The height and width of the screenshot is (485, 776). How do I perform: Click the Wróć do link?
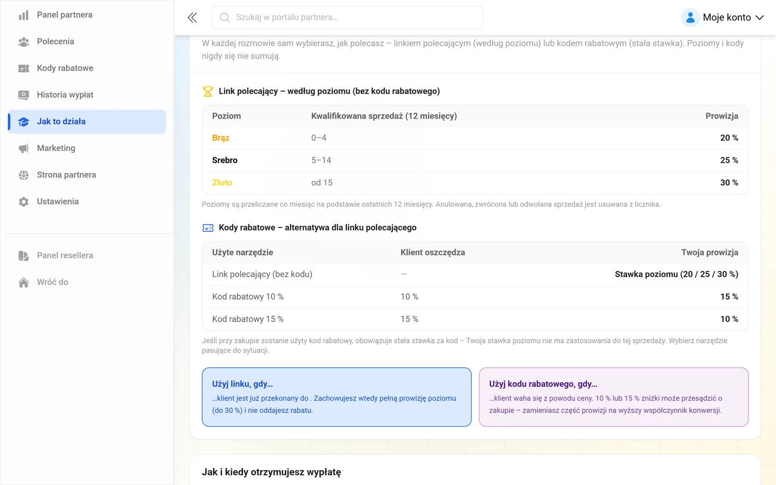coord(87,282)
